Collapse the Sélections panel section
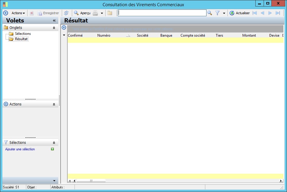 (54, 143)
